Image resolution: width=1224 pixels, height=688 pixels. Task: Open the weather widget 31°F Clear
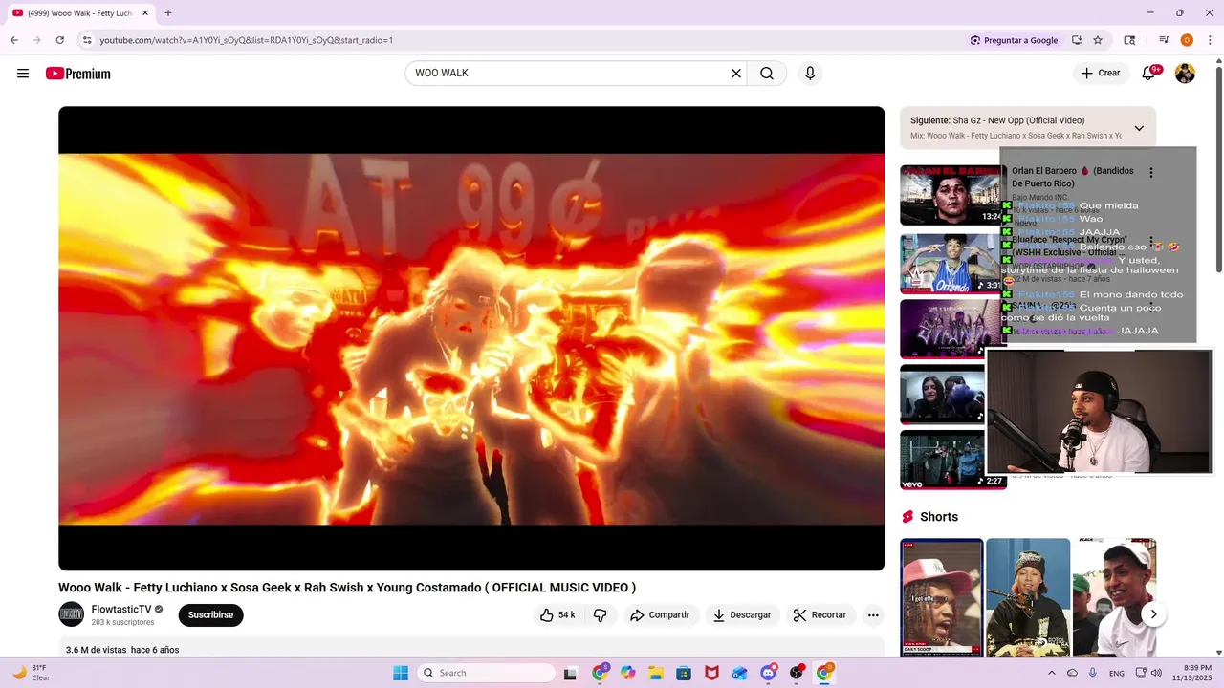coord(31,673)
